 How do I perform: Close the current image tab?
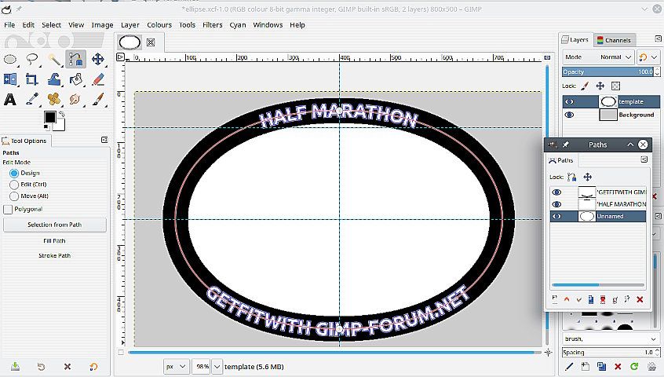pos(151,42)
